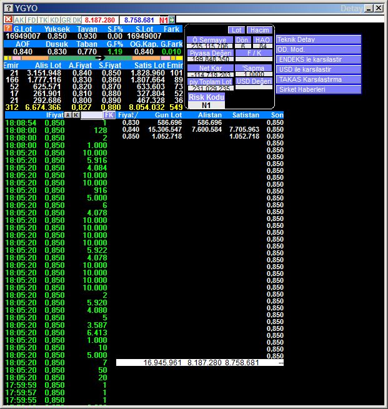Click the orange question mark icon beside G.Lot
The image size is (388, 409).
(8, 28)
